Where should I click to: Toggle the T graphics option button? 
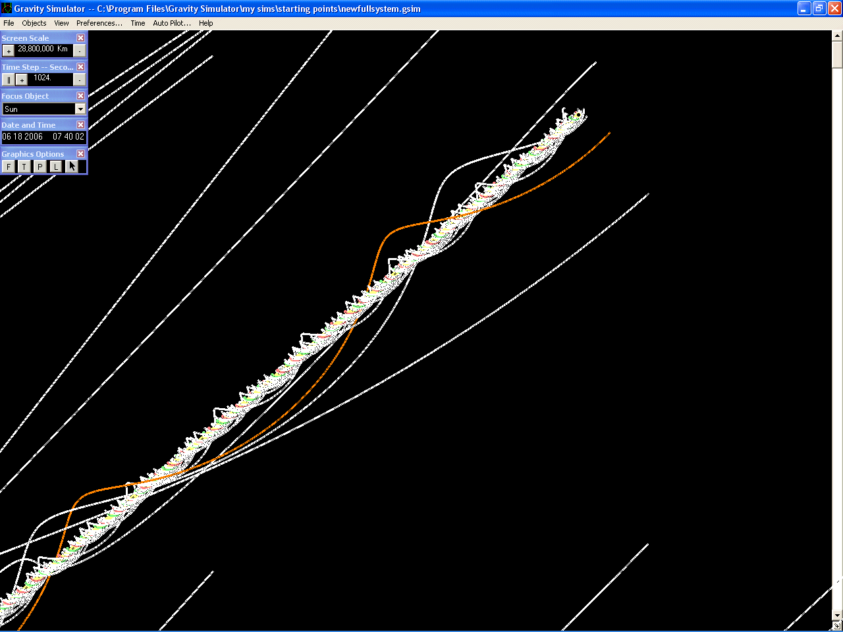pyautogui.click(x=24, y=167)
